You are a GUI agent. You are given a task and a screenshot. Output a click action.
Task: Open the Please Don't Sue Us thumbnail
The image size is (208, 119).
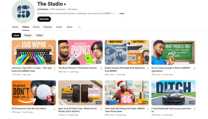click(34, 93)
